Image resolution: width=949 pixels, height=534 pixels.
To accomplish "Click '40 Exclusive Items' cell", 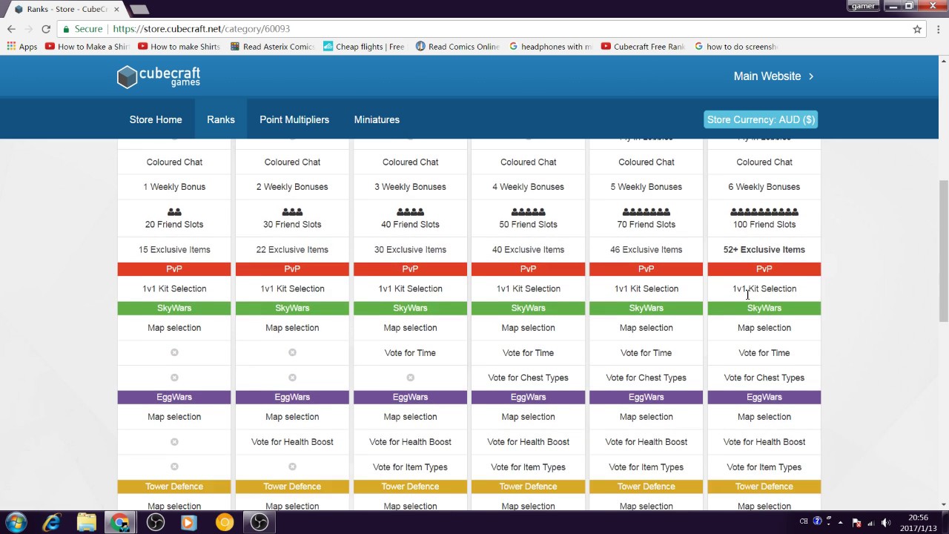I will tap(529, 250).
